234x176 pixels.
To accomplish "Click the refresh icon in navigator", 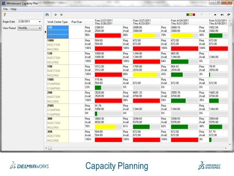I will [x=229, y=15].
